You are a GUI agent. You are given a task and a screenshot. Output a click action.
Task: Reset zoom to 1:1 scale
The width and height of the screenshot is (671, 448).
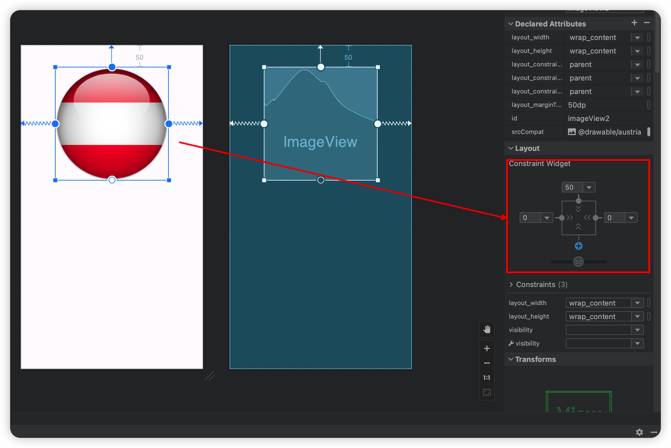coord(487,378)
